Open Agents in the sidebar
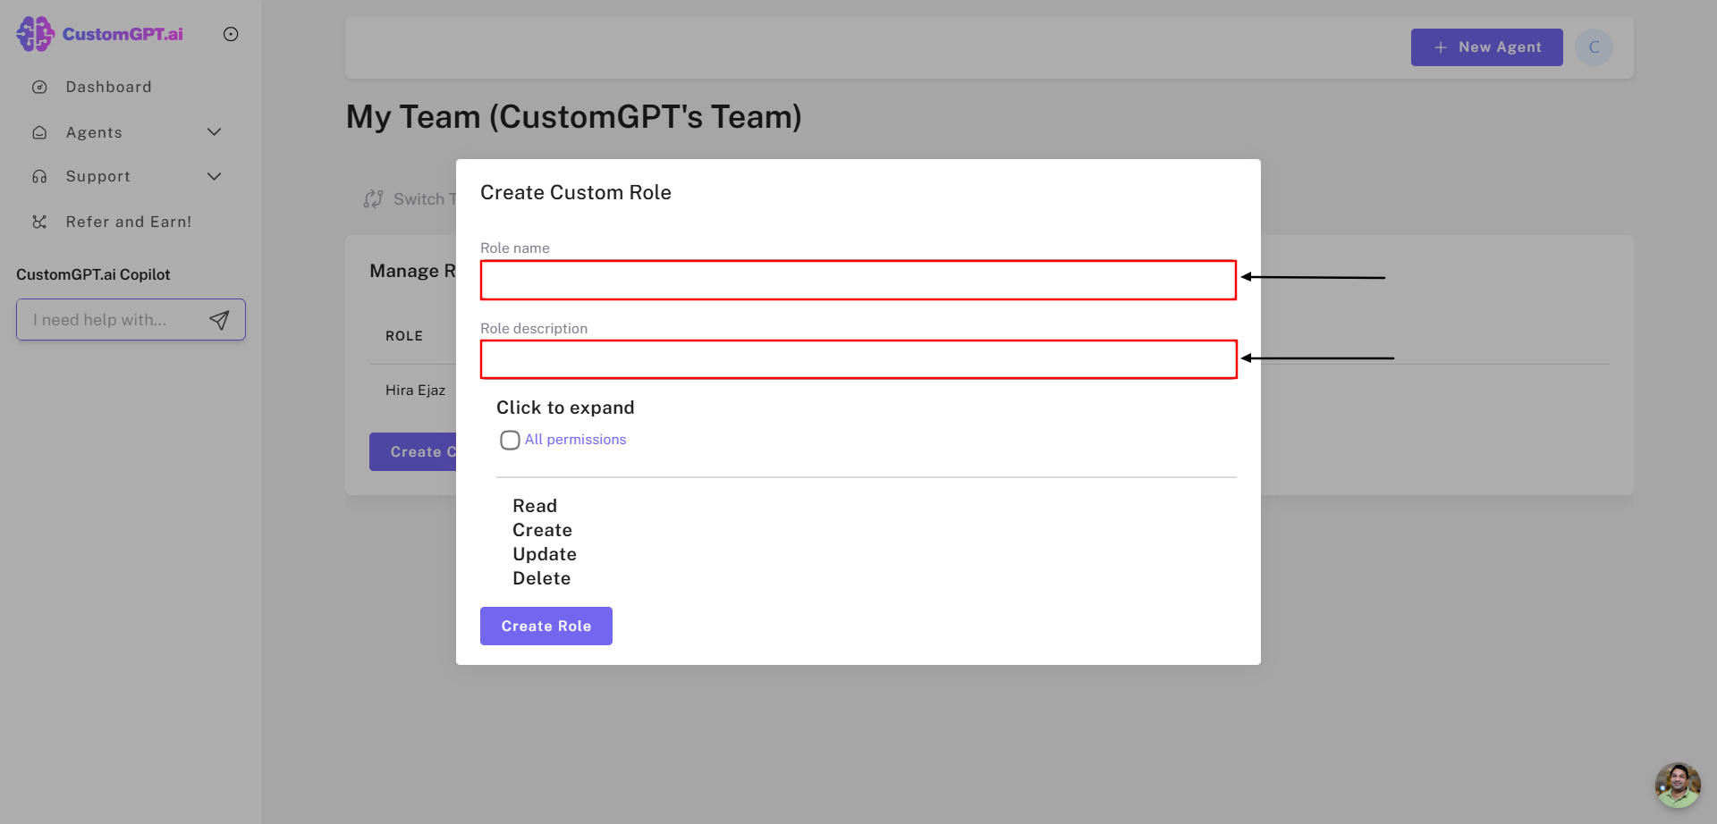Viewport: 1717px width, 824px height. [x=94, y=132]
